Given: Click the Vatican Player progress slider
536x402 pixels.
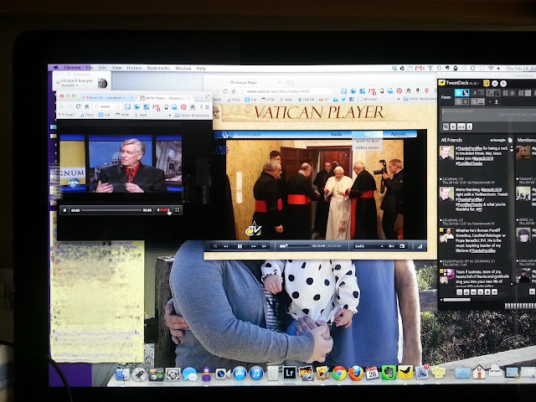Looking at the screenshot, I should click(x=294, y=246).
